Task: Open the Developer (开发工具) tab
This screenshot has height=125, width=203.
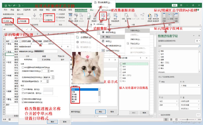Action: click(x=62, y=10)
